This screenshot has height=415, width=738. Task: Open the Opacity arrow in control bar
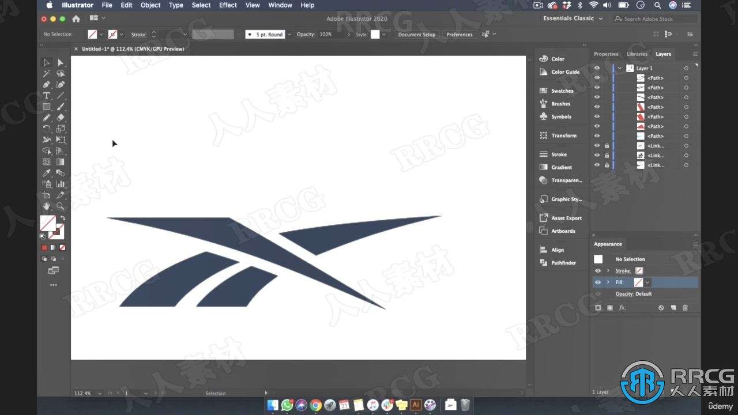point(348,35)
